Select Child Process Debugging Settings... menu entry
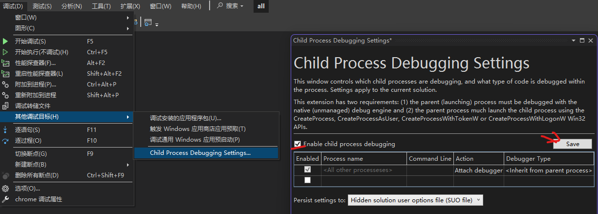 (x=200, y=153)
